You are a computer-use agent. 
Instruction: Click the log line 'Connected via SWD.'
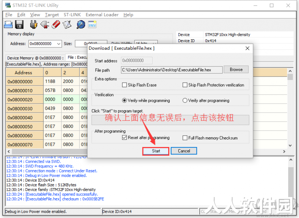[34, 162]
